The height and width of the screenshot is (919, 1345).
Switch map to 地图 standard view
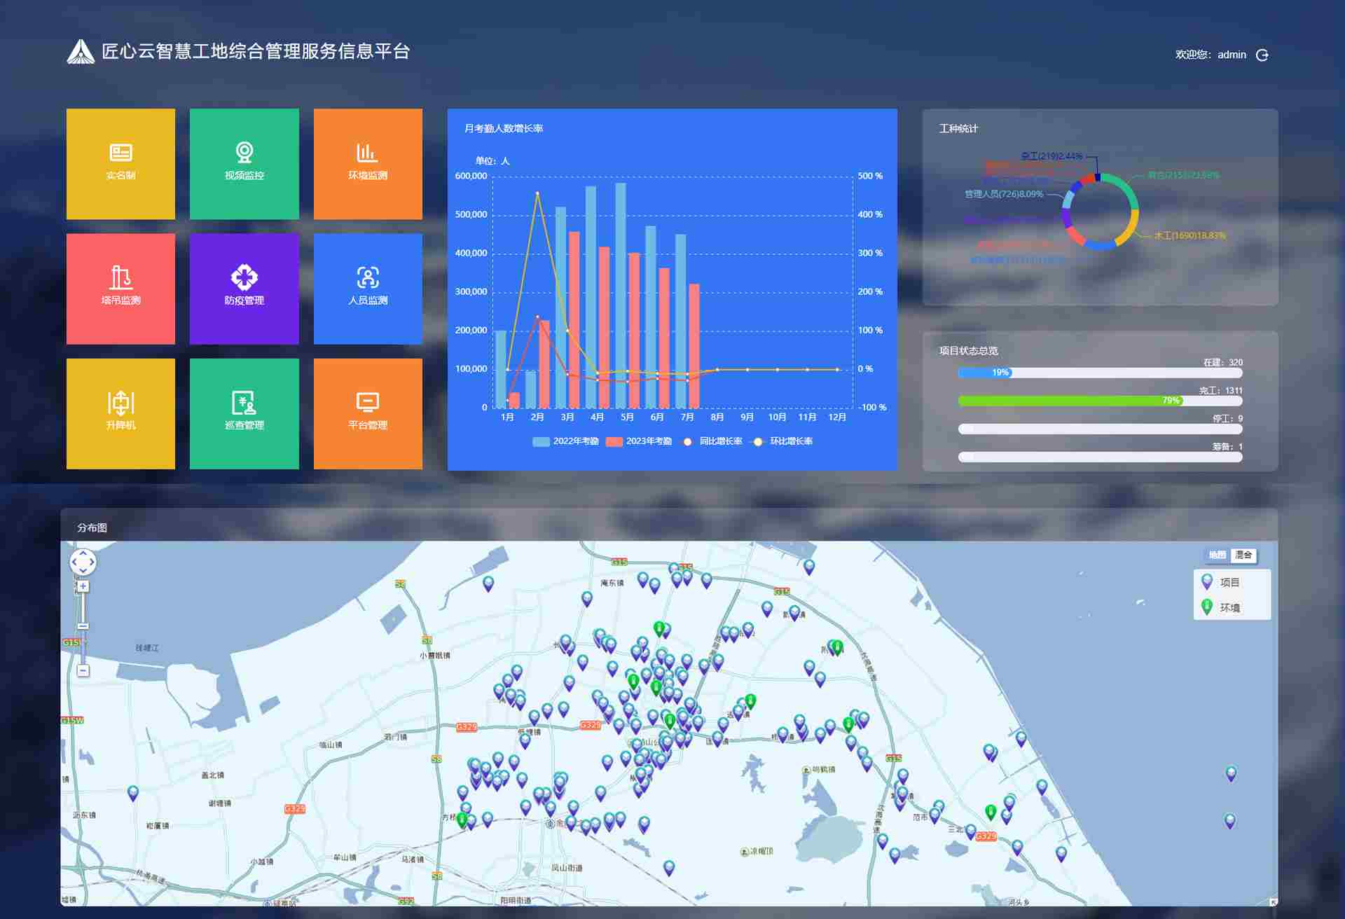pyautogui.click(x=1217, y=555)
